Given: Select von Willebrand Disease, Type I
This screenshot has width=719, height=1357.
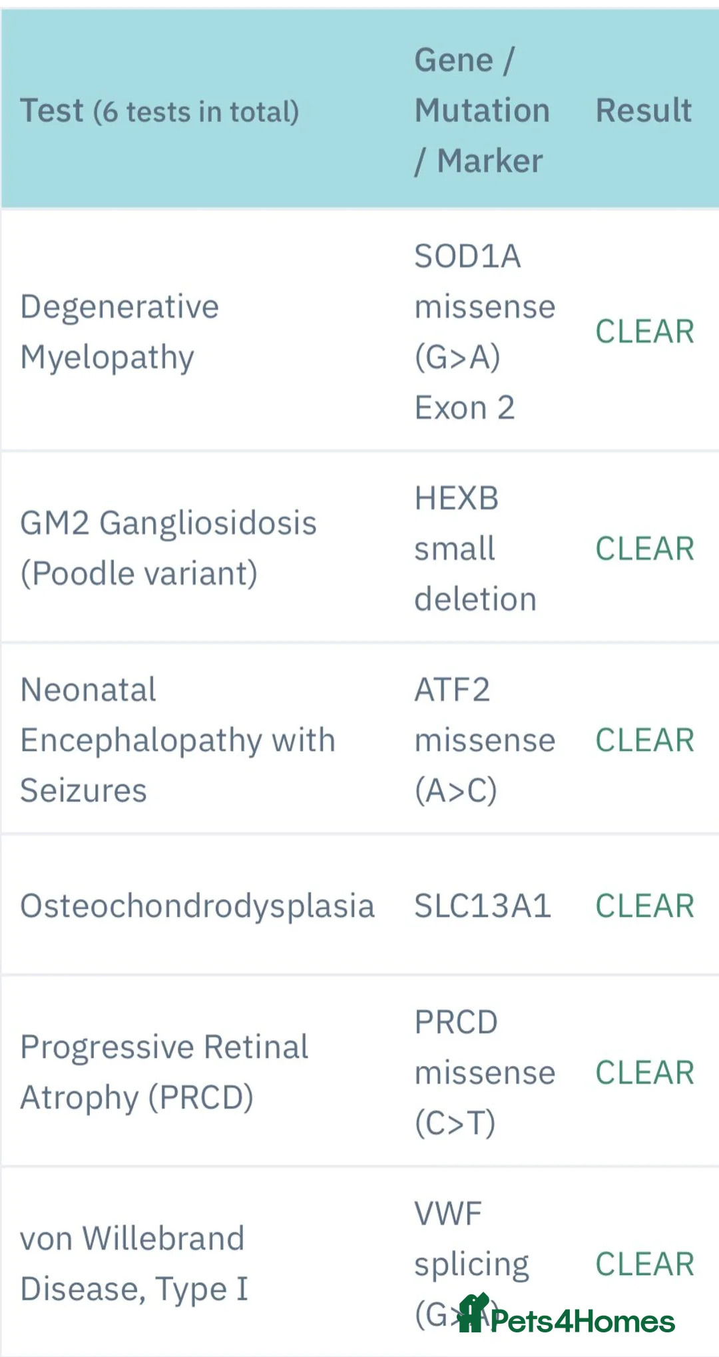Looking at the screenshot, I should (x=133, y=1263).
